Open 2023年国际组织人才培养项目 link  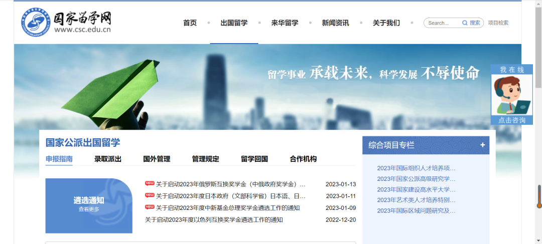(x=416, y=168)
